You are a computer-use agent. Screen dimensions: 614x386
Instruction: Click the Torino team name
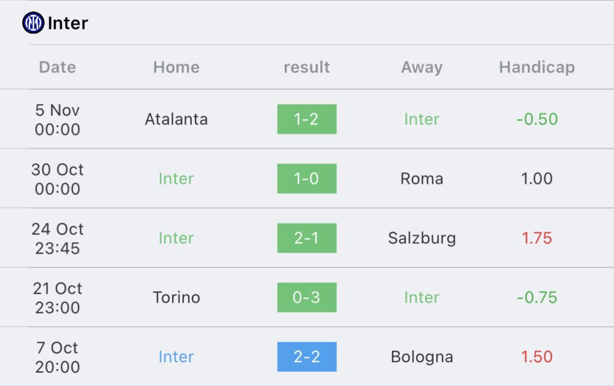point(176,297)
